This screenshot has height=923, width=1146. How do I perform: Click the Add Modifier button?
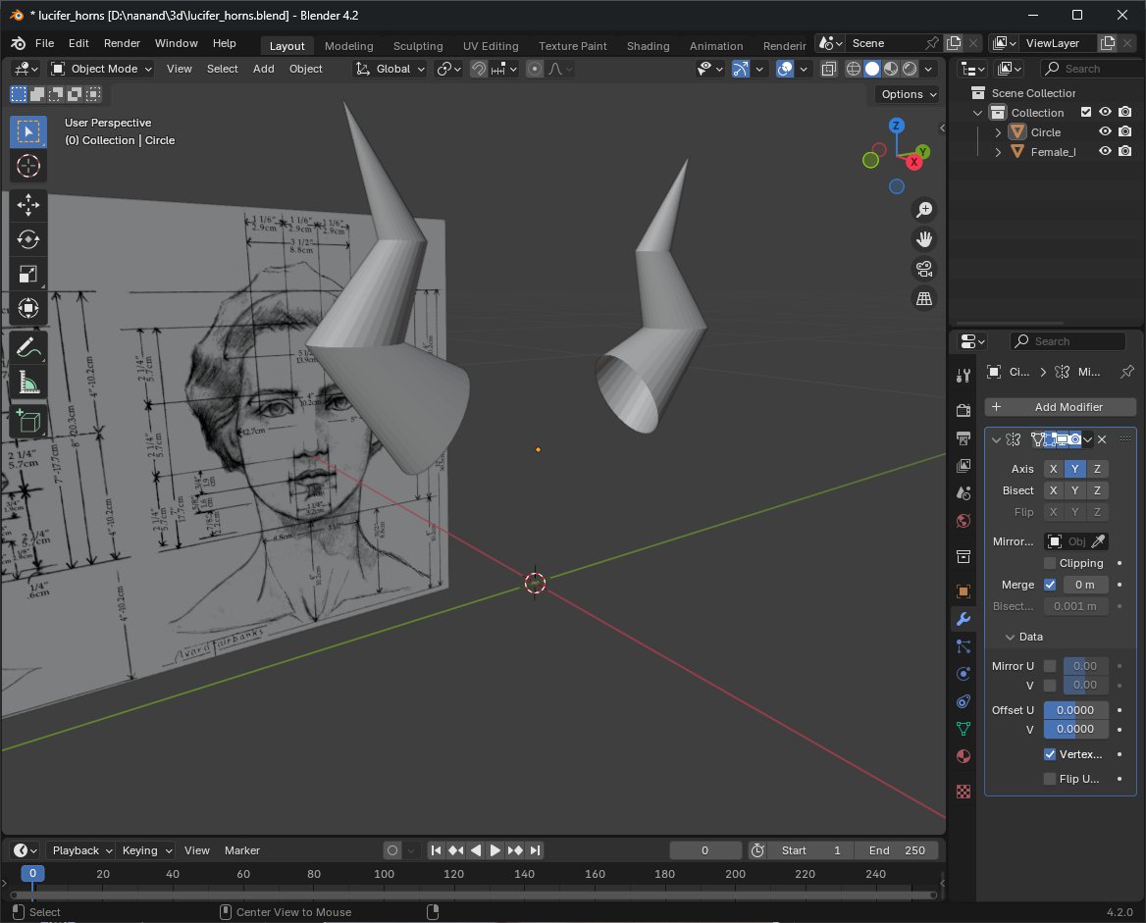1060,407
